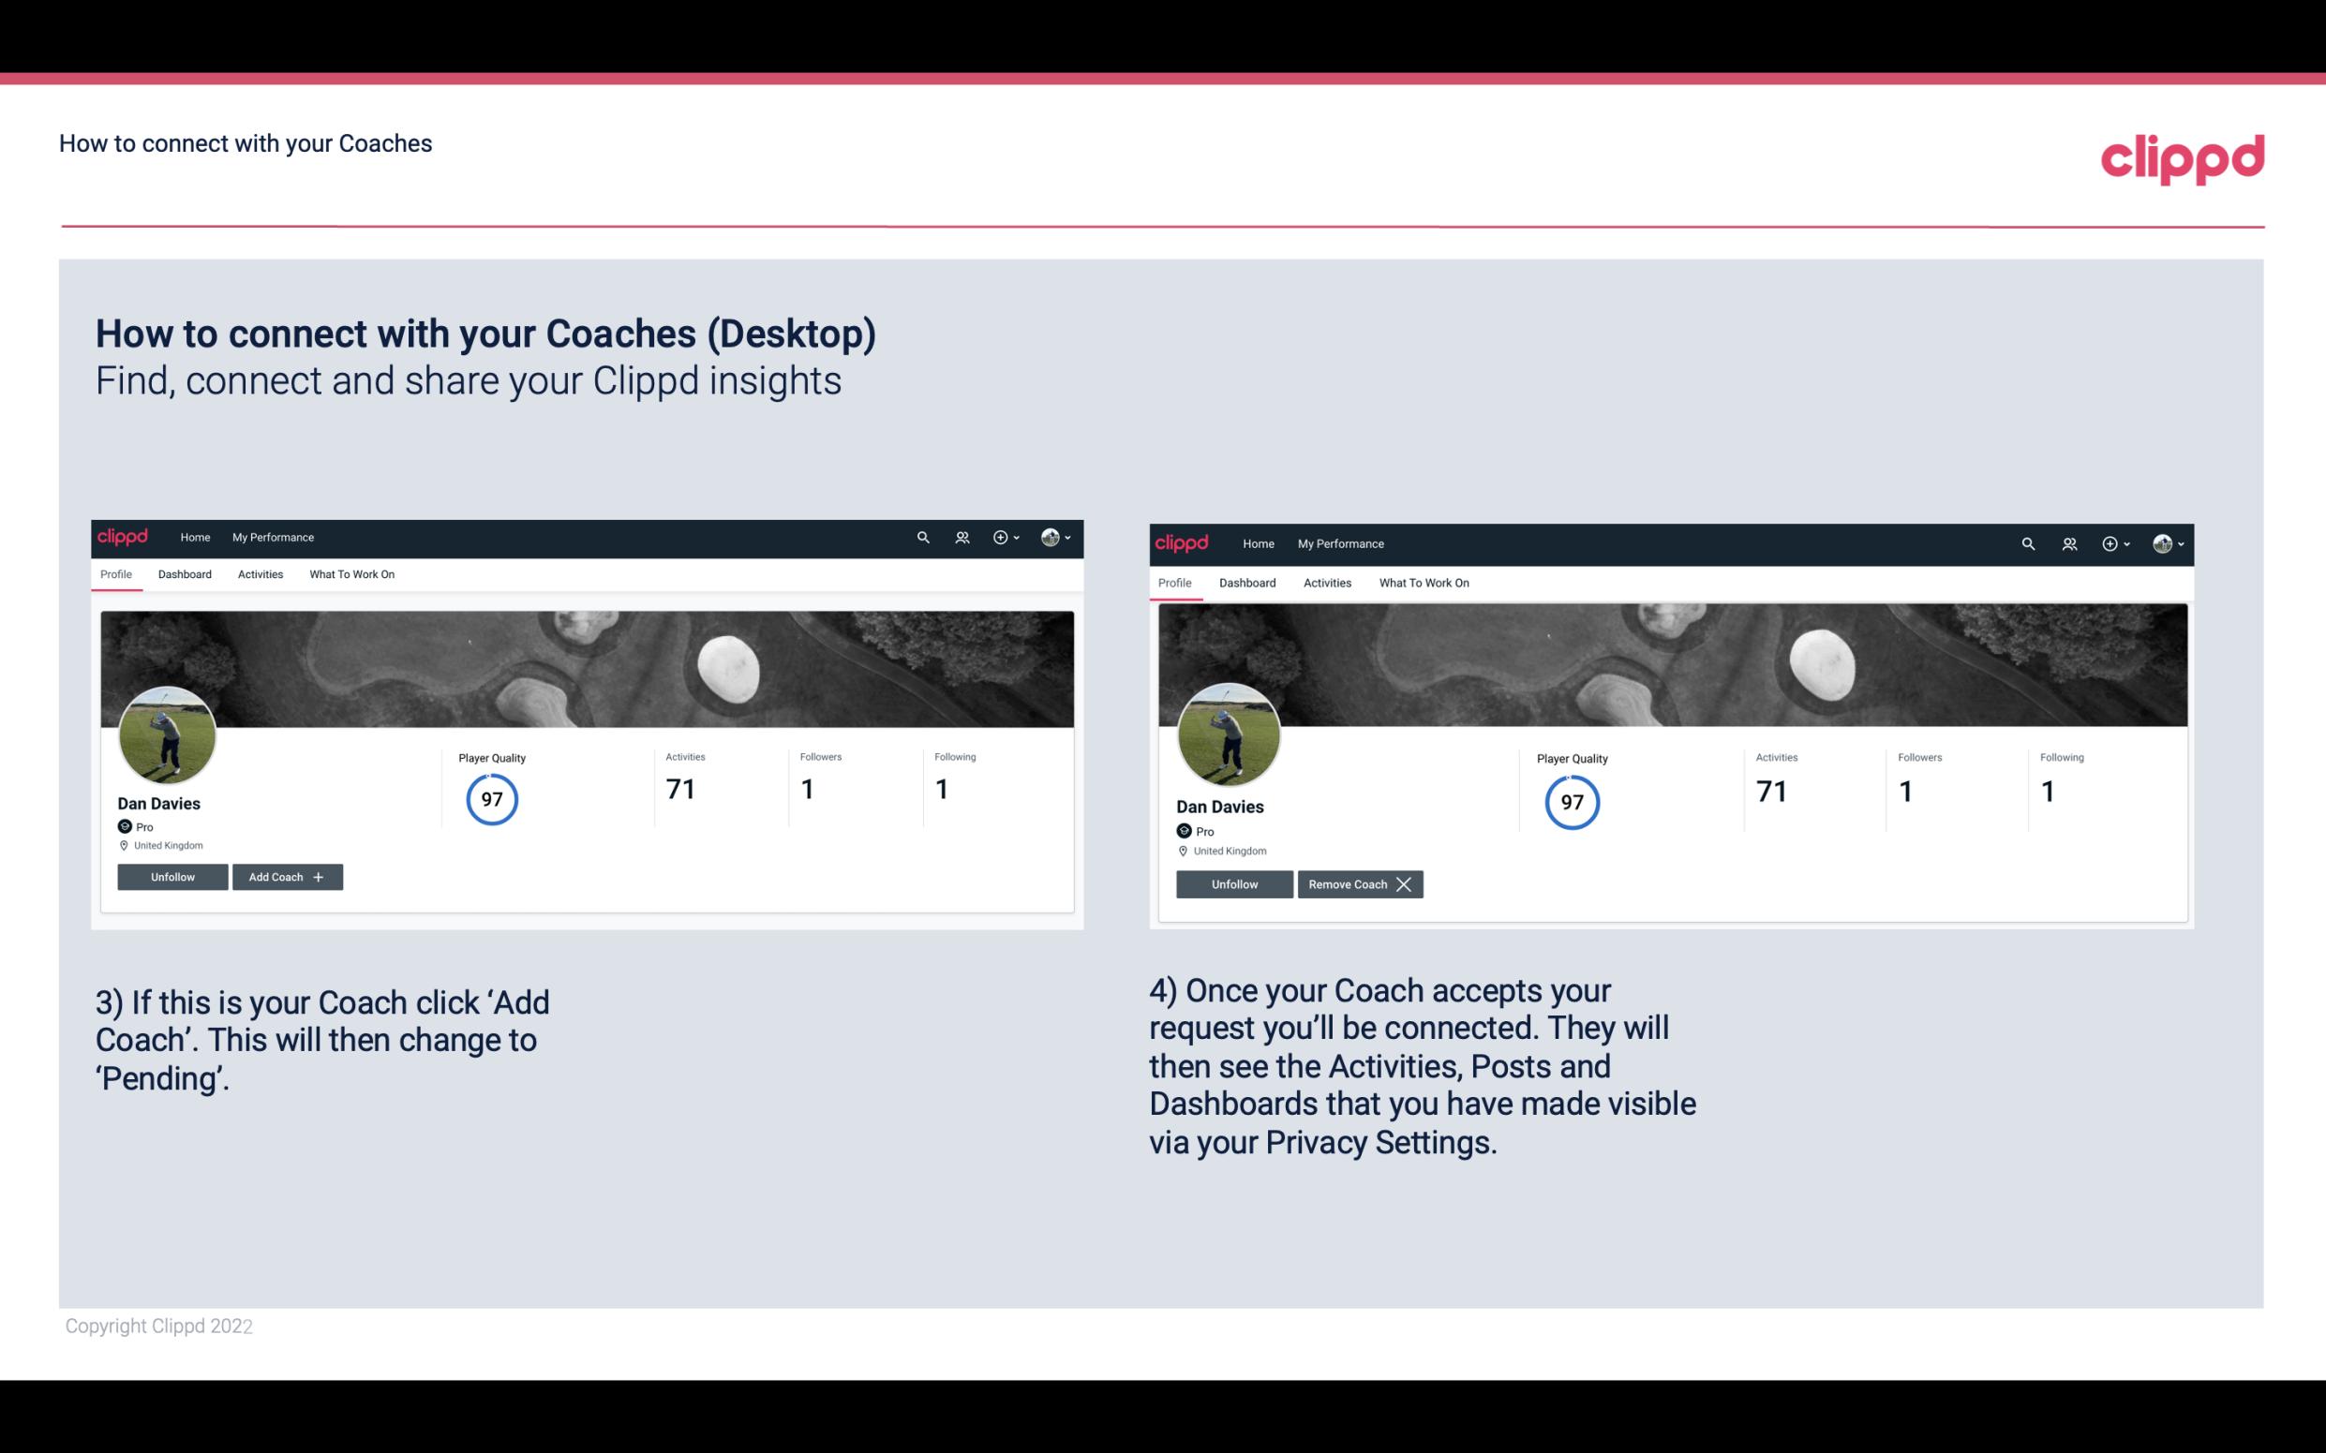Viewport: 2326px width, 1453px height.
Task: Expand 'My Performance' dropdown in right nav
Action: tap(1341, 542)
